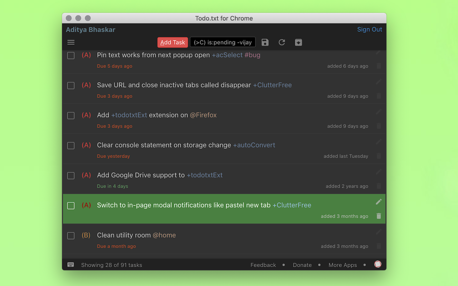The height and width of the screenshot is (286, 458).
Task: Edit the 'Switch to in-page modal notifications' task
Action: click(379, 202)
